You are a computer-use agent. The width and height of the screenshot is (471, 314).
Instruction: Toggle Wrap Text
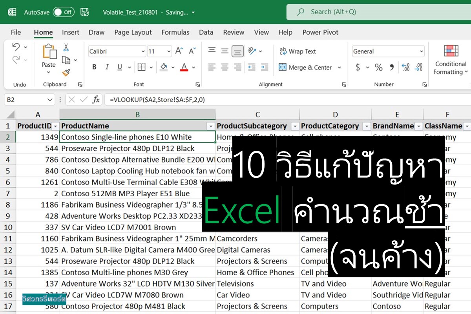point(298,51)
